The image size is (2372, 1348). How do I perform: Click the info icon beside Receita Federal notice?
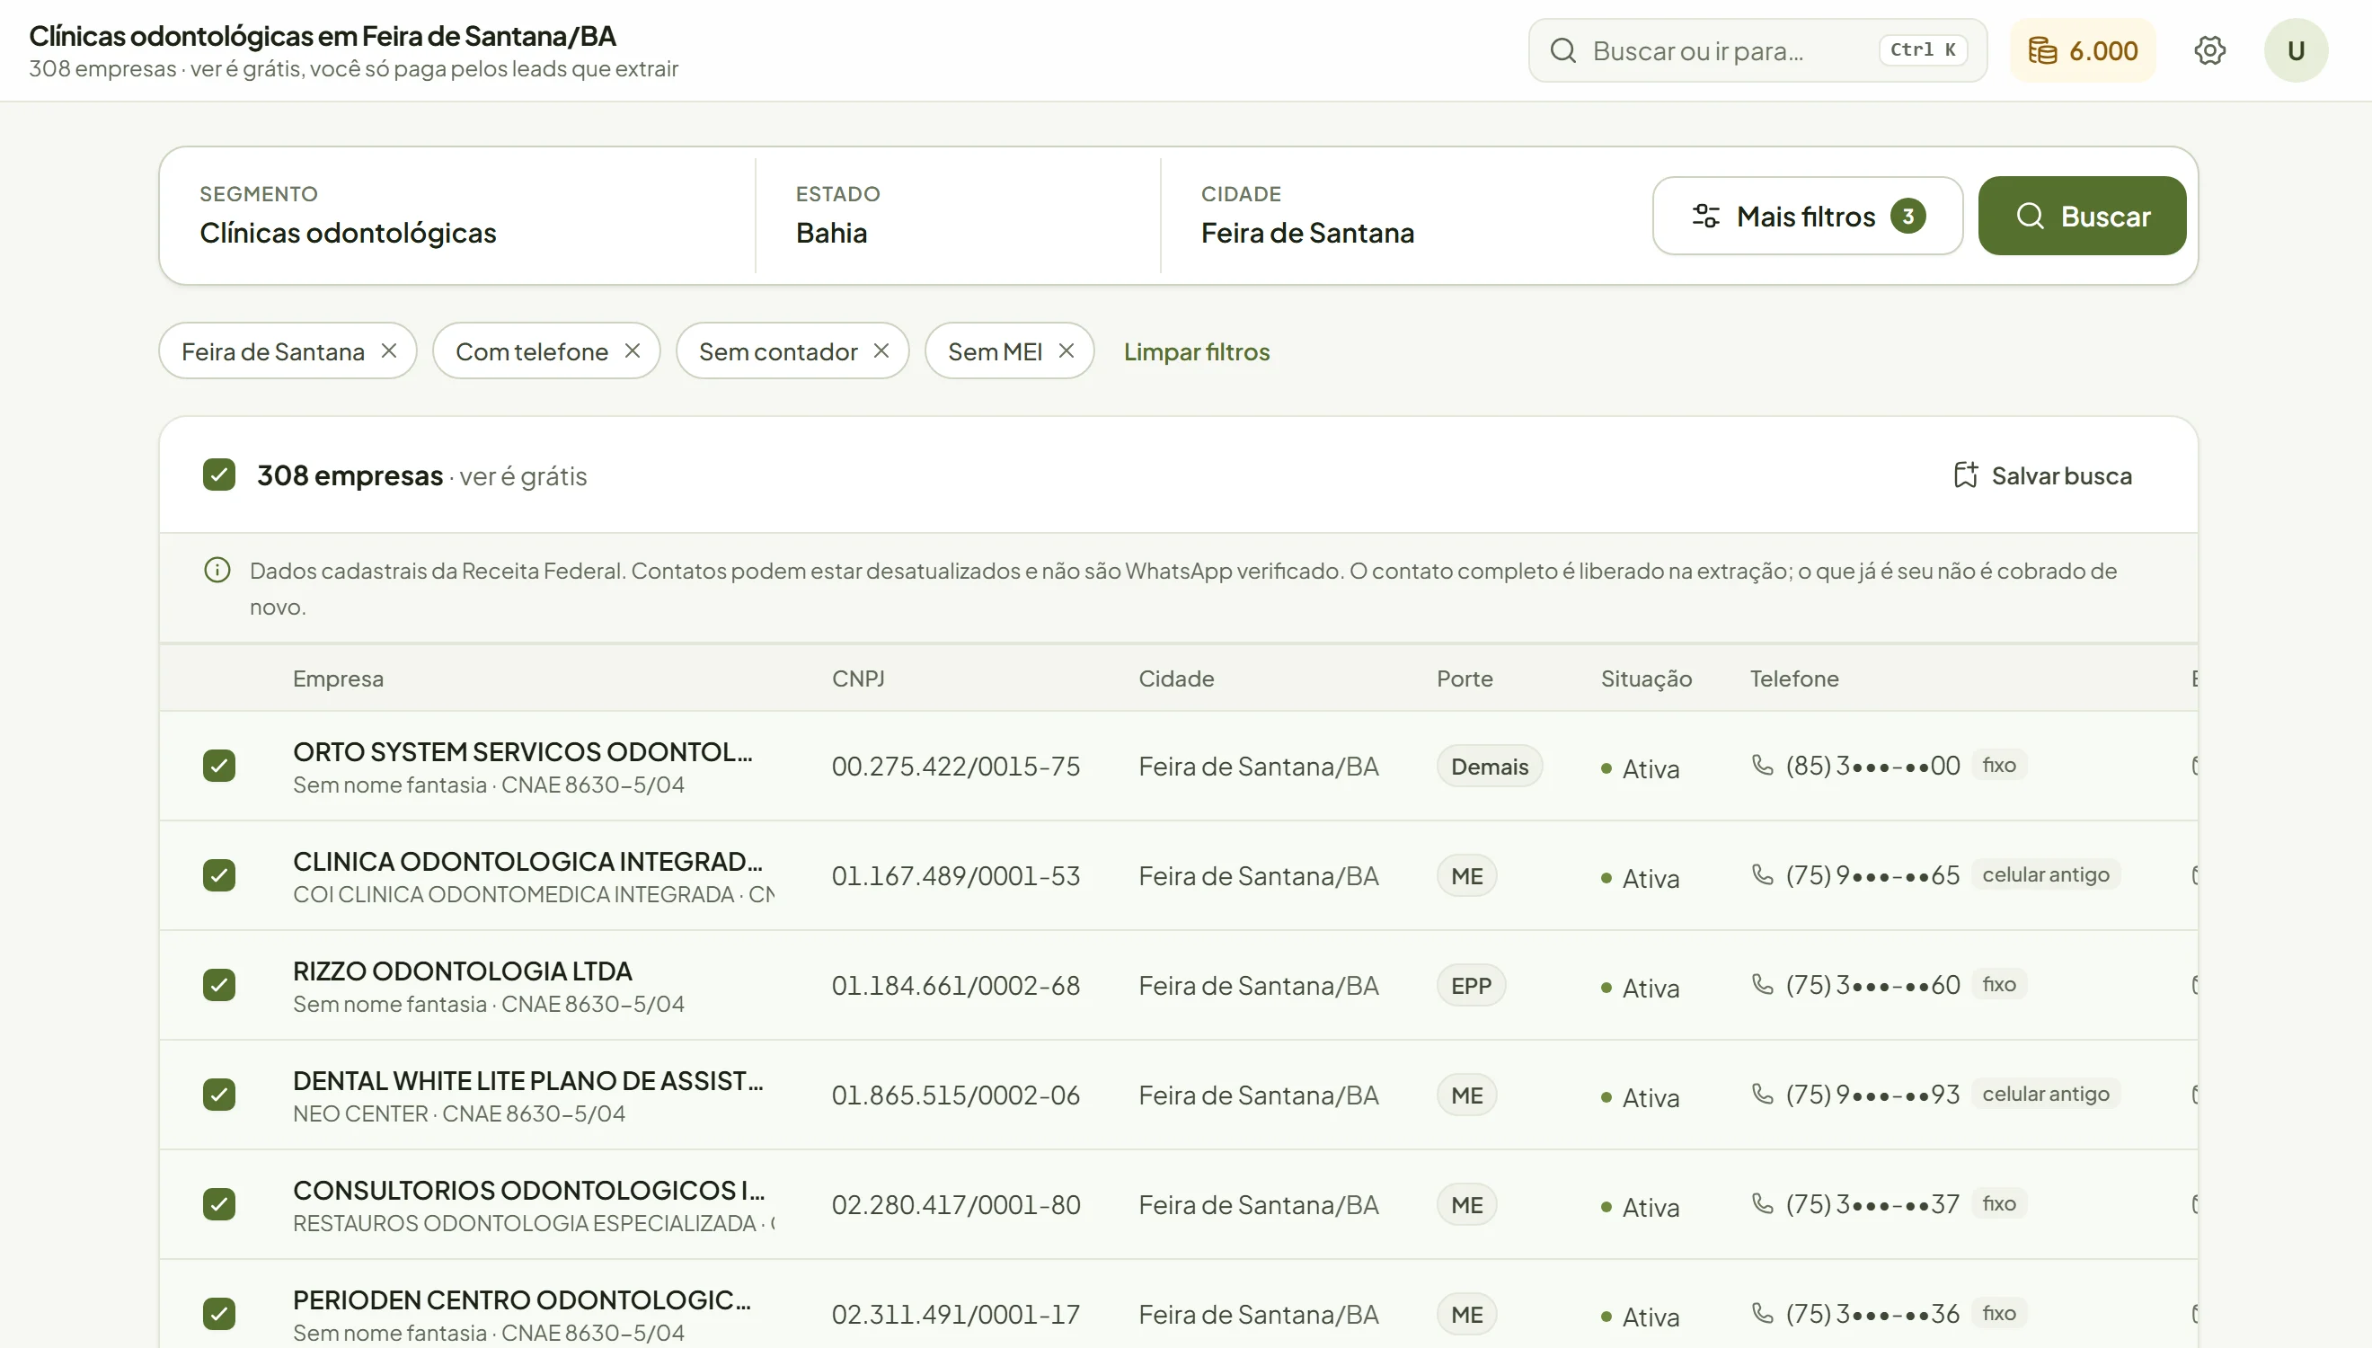pyautogui.click(x=217, y=571)
